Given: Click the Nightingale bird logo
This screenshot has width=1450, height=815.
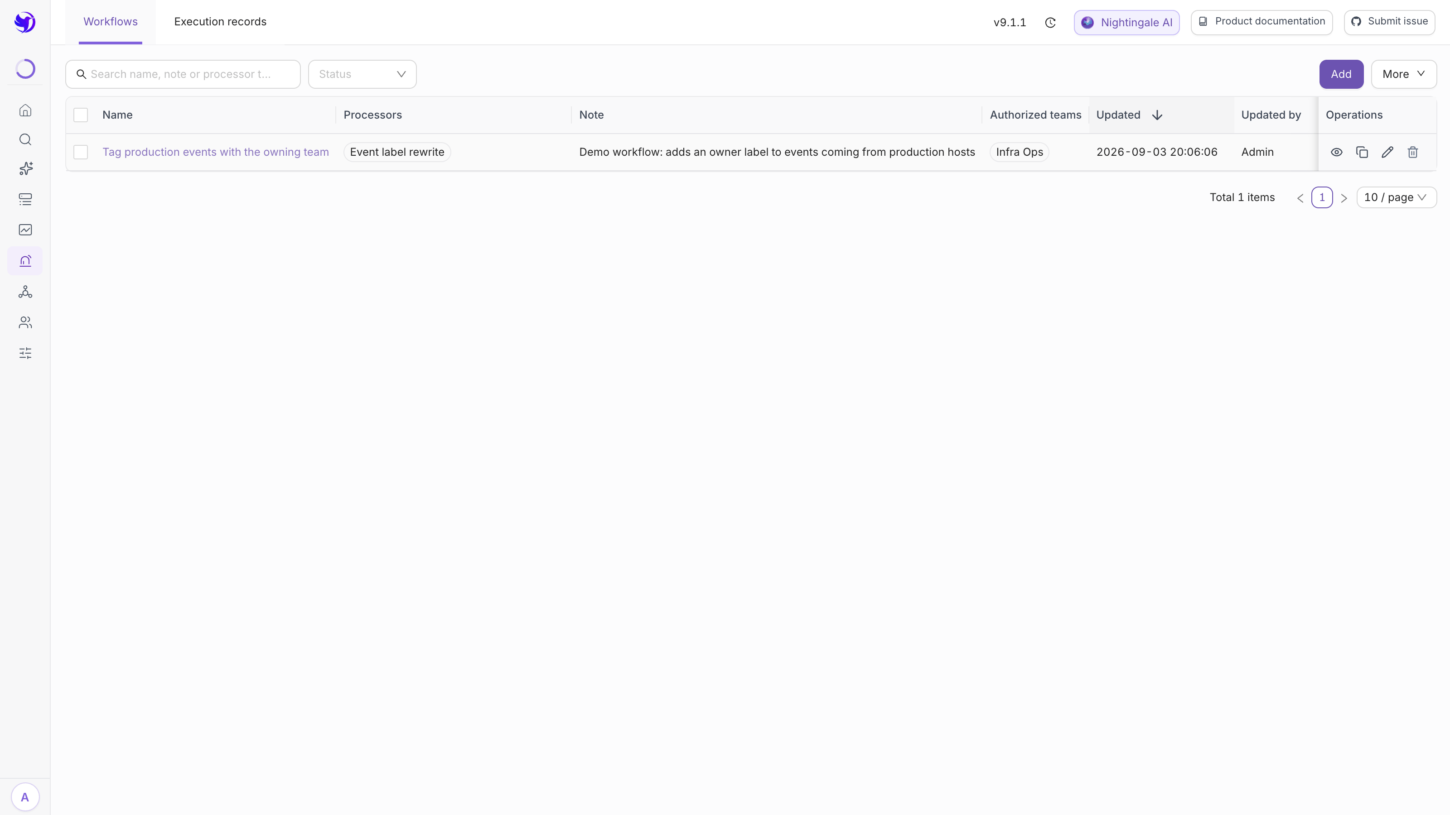Looking at the screenshot, I should [25, 22].
